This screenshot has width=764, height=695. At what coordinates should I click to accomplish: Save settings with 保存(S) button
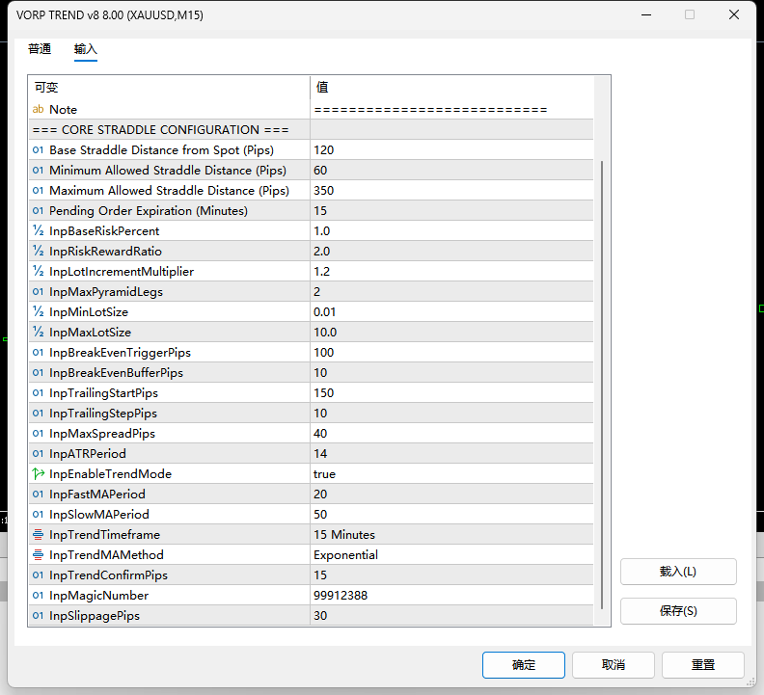(x=678, y=611)
